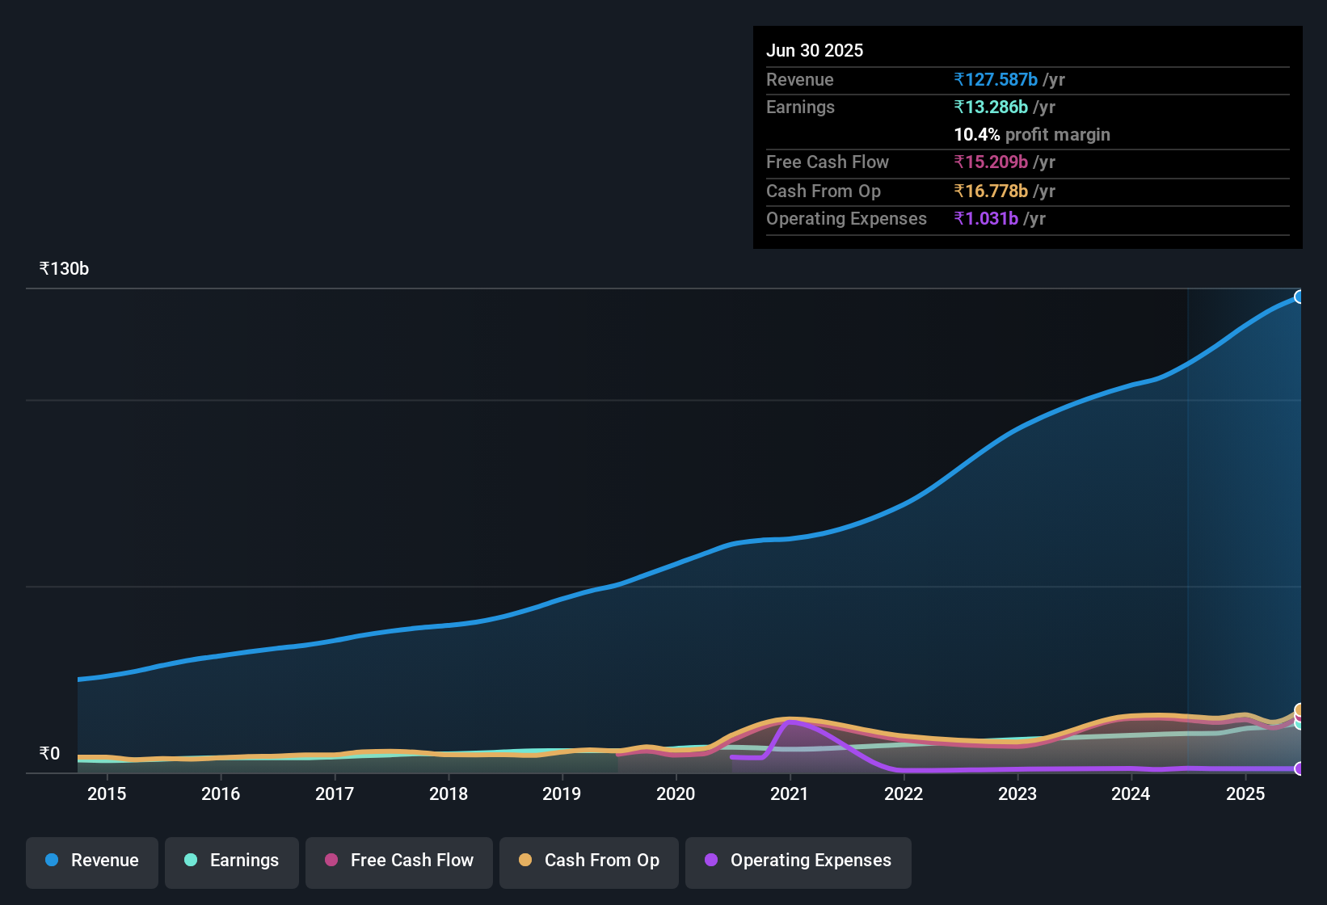
Task: Click the ₹130b y-axis label
Action: 64,269
